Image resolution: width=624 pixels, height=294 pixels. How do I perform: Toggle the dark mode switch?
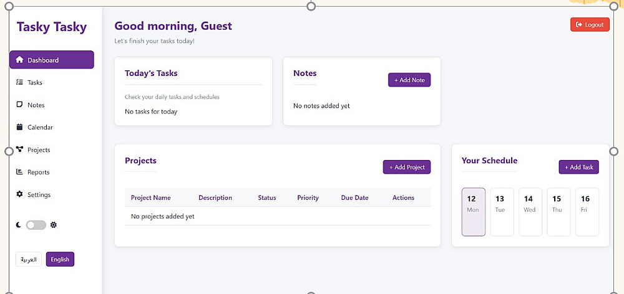(36, 225)
